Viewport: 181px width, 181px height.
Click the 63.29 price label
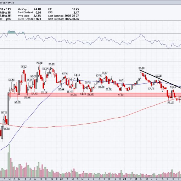pyautogui.click(x=33, y=76)
